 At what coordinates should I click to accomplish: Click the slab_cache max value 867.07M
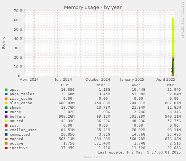(173, 103)
